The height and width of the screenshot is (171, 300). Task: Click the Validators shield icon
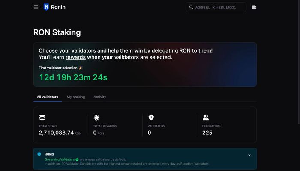pyautogui.click(x=151, y=118)
